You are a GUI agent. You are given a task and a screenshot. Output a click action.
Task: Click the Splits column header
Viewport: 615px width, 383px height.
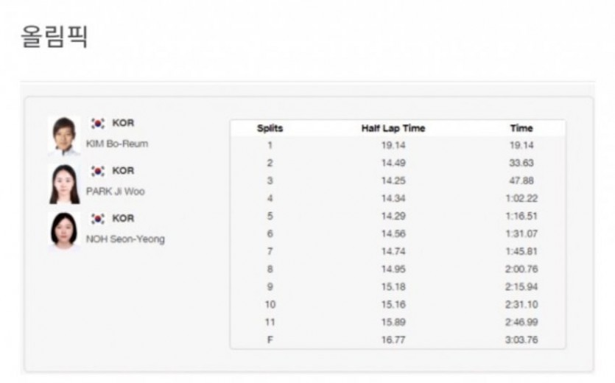(270, 128)
